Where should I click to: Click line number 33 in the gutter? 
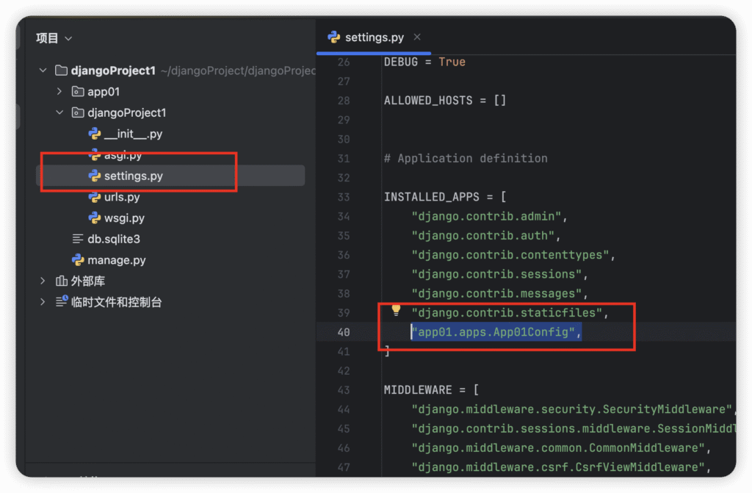[x=343, y=197]
